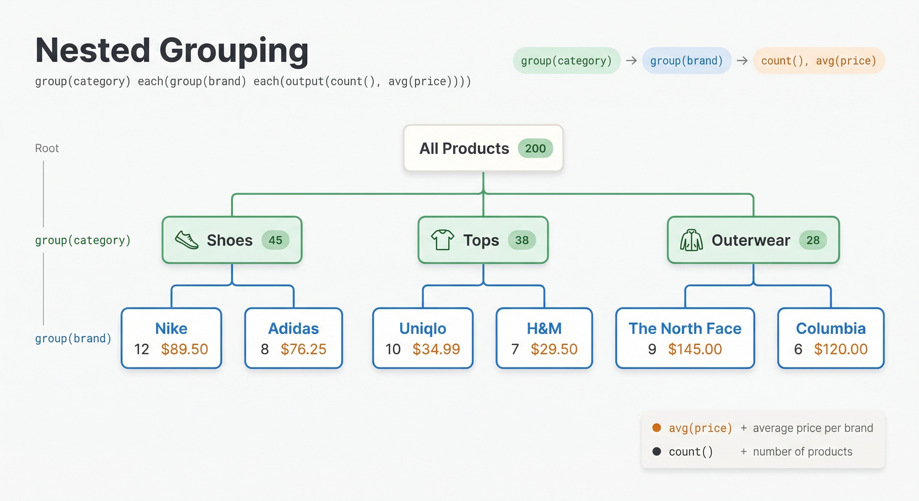Image resolution: width=919 pixels, height=501 pixels.
Task: Click the t-shirt icon in the Tops node
Action: 443,240
